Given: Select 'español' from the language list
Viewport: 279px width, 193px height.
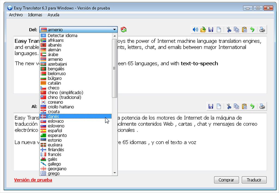Looking at the screenshot, I should click(54, 131).
